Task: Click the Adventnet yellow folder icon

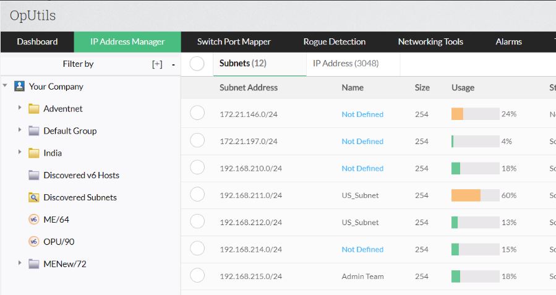Action: point(33,108)
